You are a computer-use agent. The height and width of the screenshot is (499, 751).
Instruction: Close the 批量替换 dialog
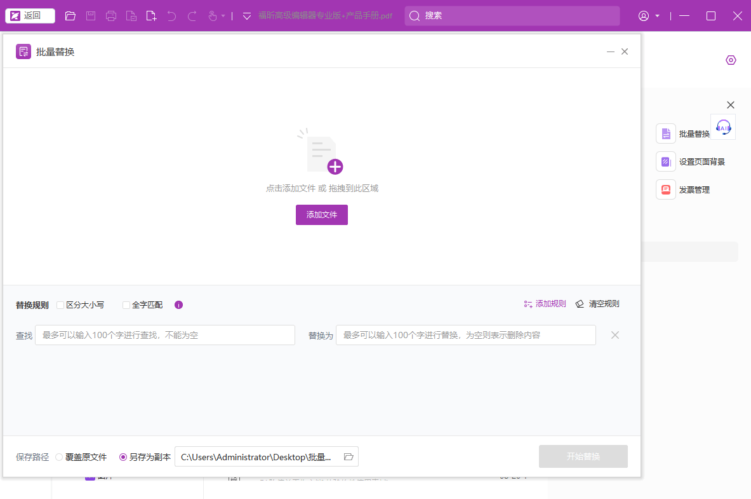[625, 51]
